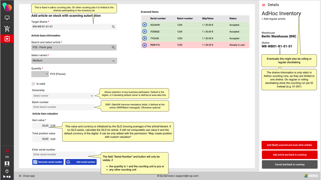Switch language via EN selector
Image resolution: width=321 pixels, height=180 pixels.
click(x=7, y=157)
